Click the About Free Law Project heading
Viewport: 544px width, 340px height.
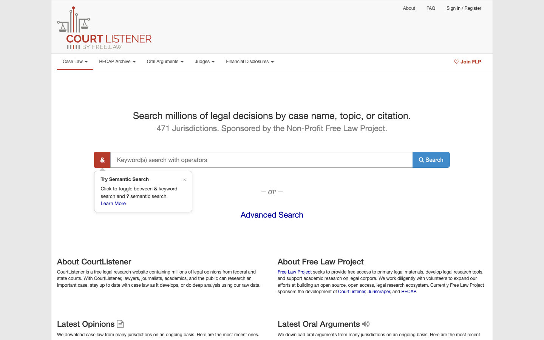[x=321, y=262]
